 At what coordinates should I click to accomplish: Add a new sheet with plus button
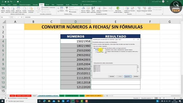click(x=107, y=96)
